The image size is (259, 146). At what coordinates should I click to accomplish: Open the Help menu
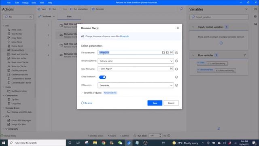pyautogui.click(x=50, y=3)
